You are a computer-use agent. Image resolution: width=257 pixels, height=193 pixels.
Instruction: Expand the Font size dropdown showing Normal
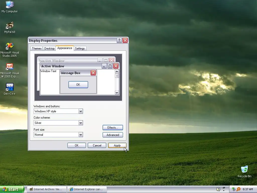(81, 135)
